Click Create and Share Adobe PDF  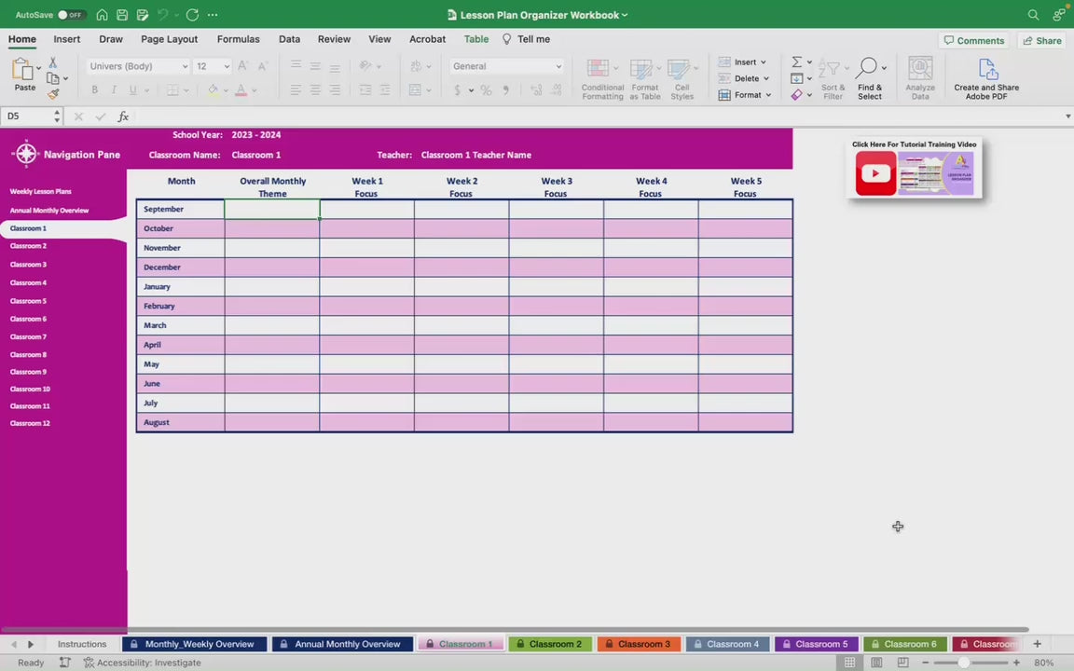[x=985, y=78]
